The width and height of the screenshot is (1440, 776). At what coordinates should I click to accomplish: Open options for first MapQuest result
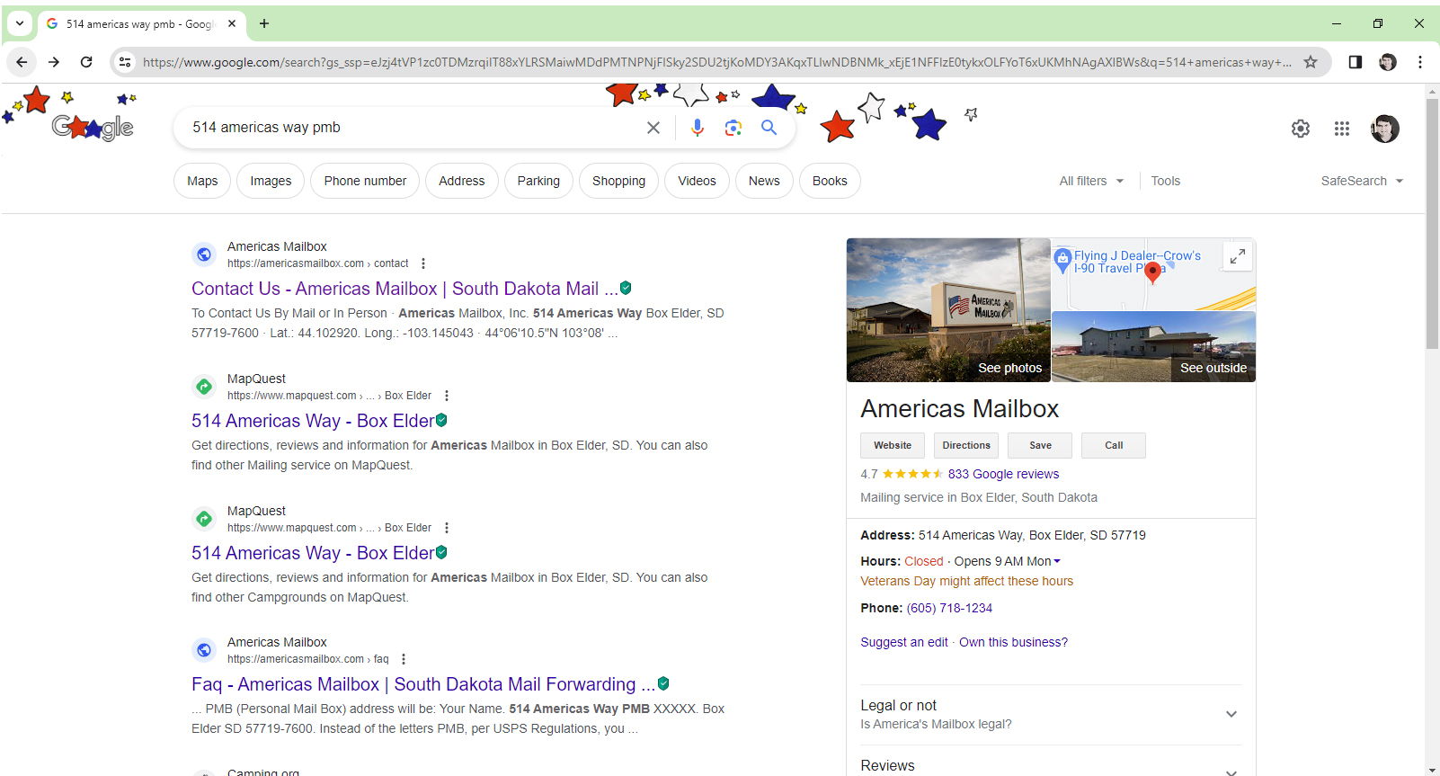(x=447, y=396)
